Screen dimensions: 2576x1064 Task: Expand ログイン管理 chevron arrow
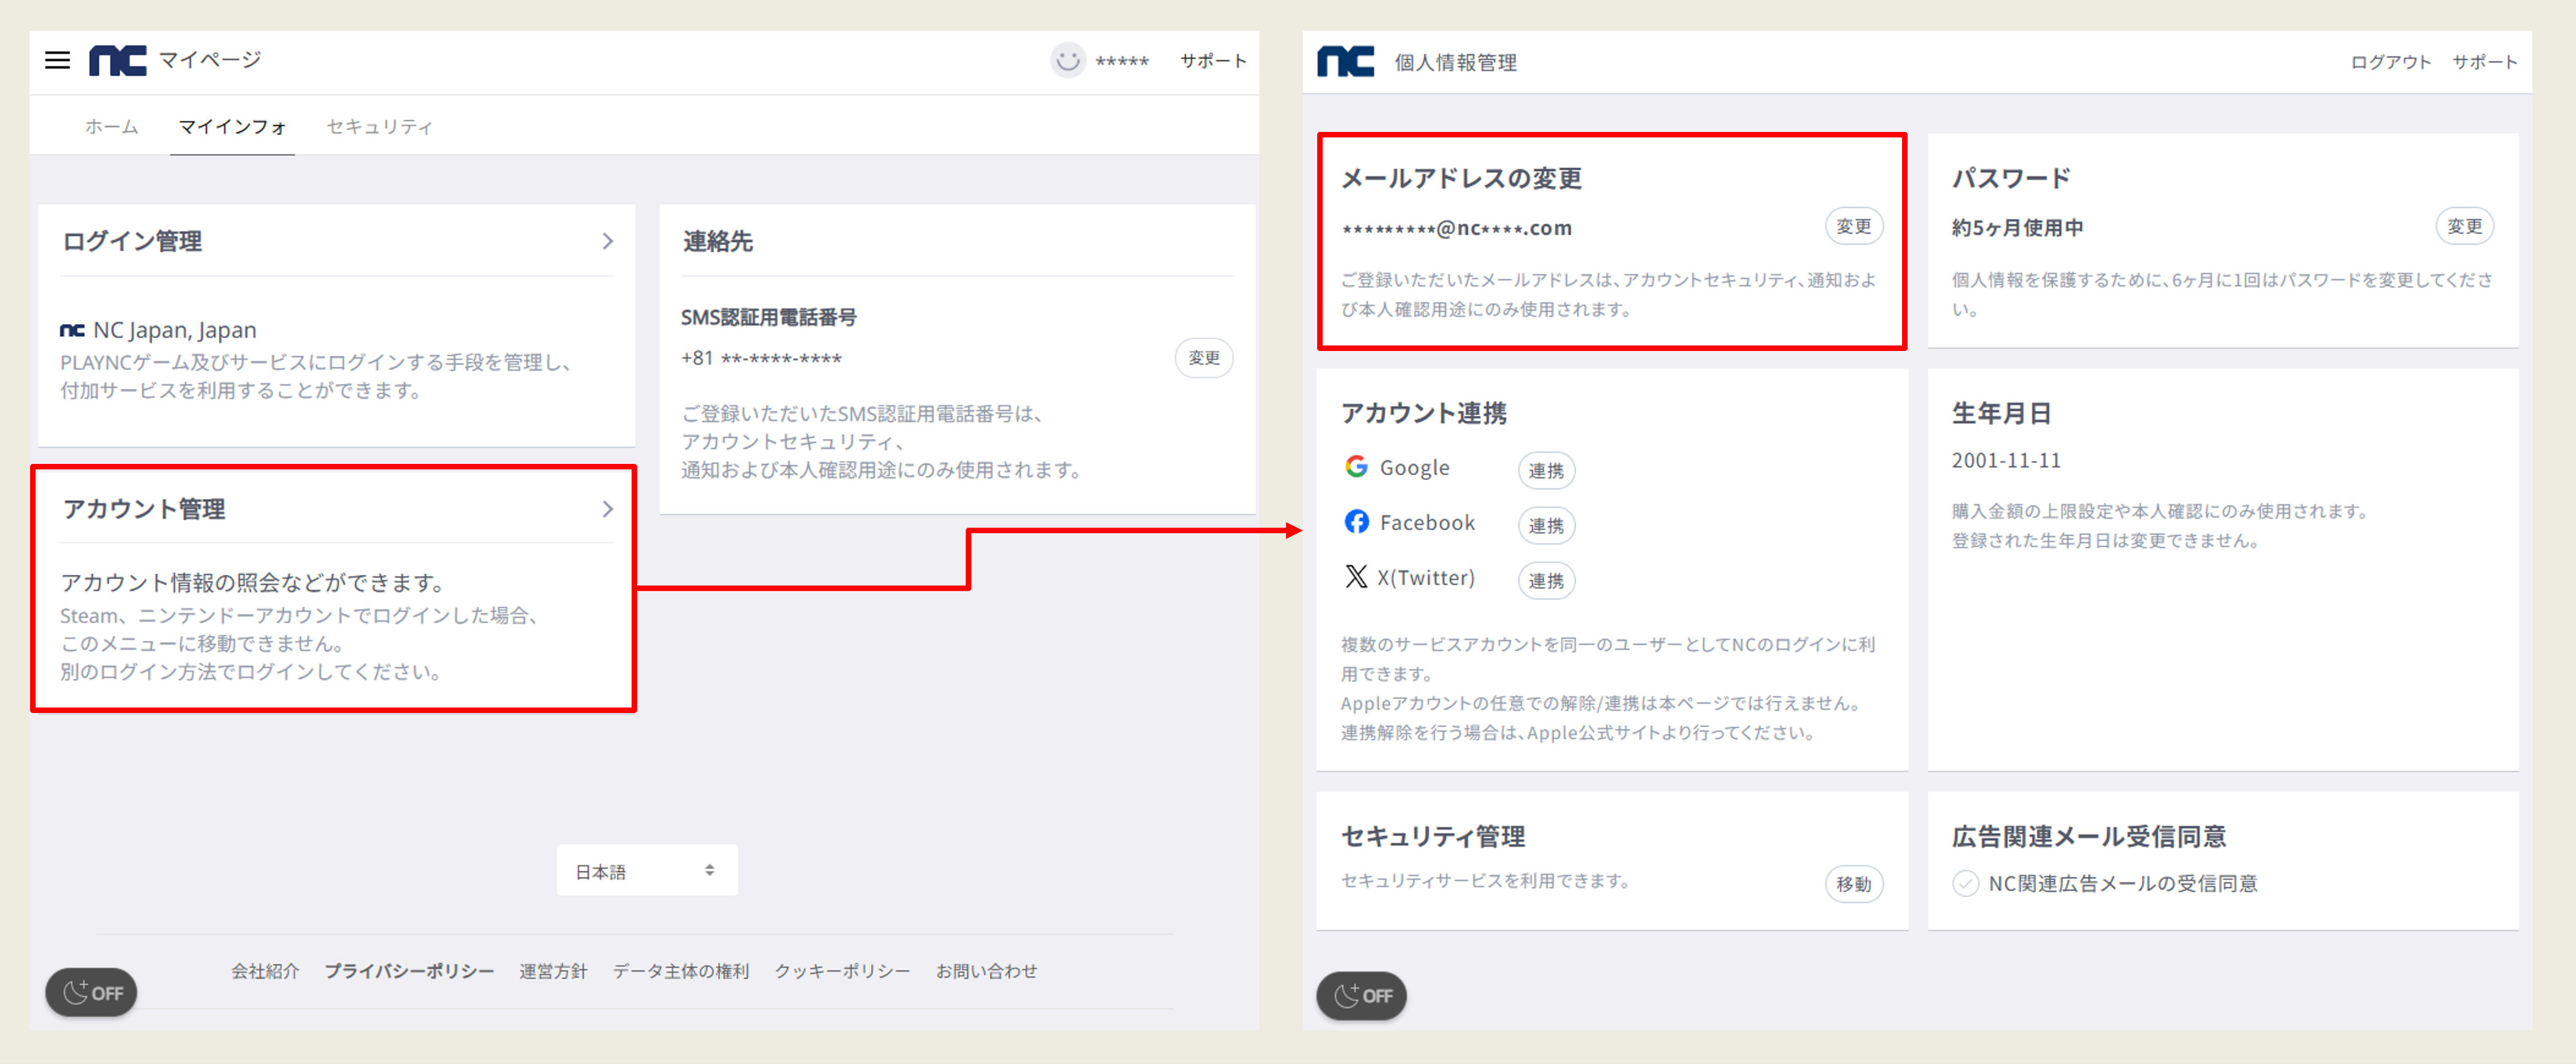click(608, 241)
